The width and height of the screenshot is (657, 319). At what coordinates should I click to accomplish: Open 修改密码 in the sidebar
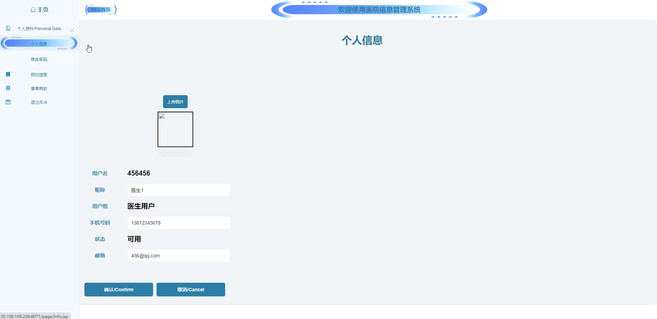pos(39,59)
